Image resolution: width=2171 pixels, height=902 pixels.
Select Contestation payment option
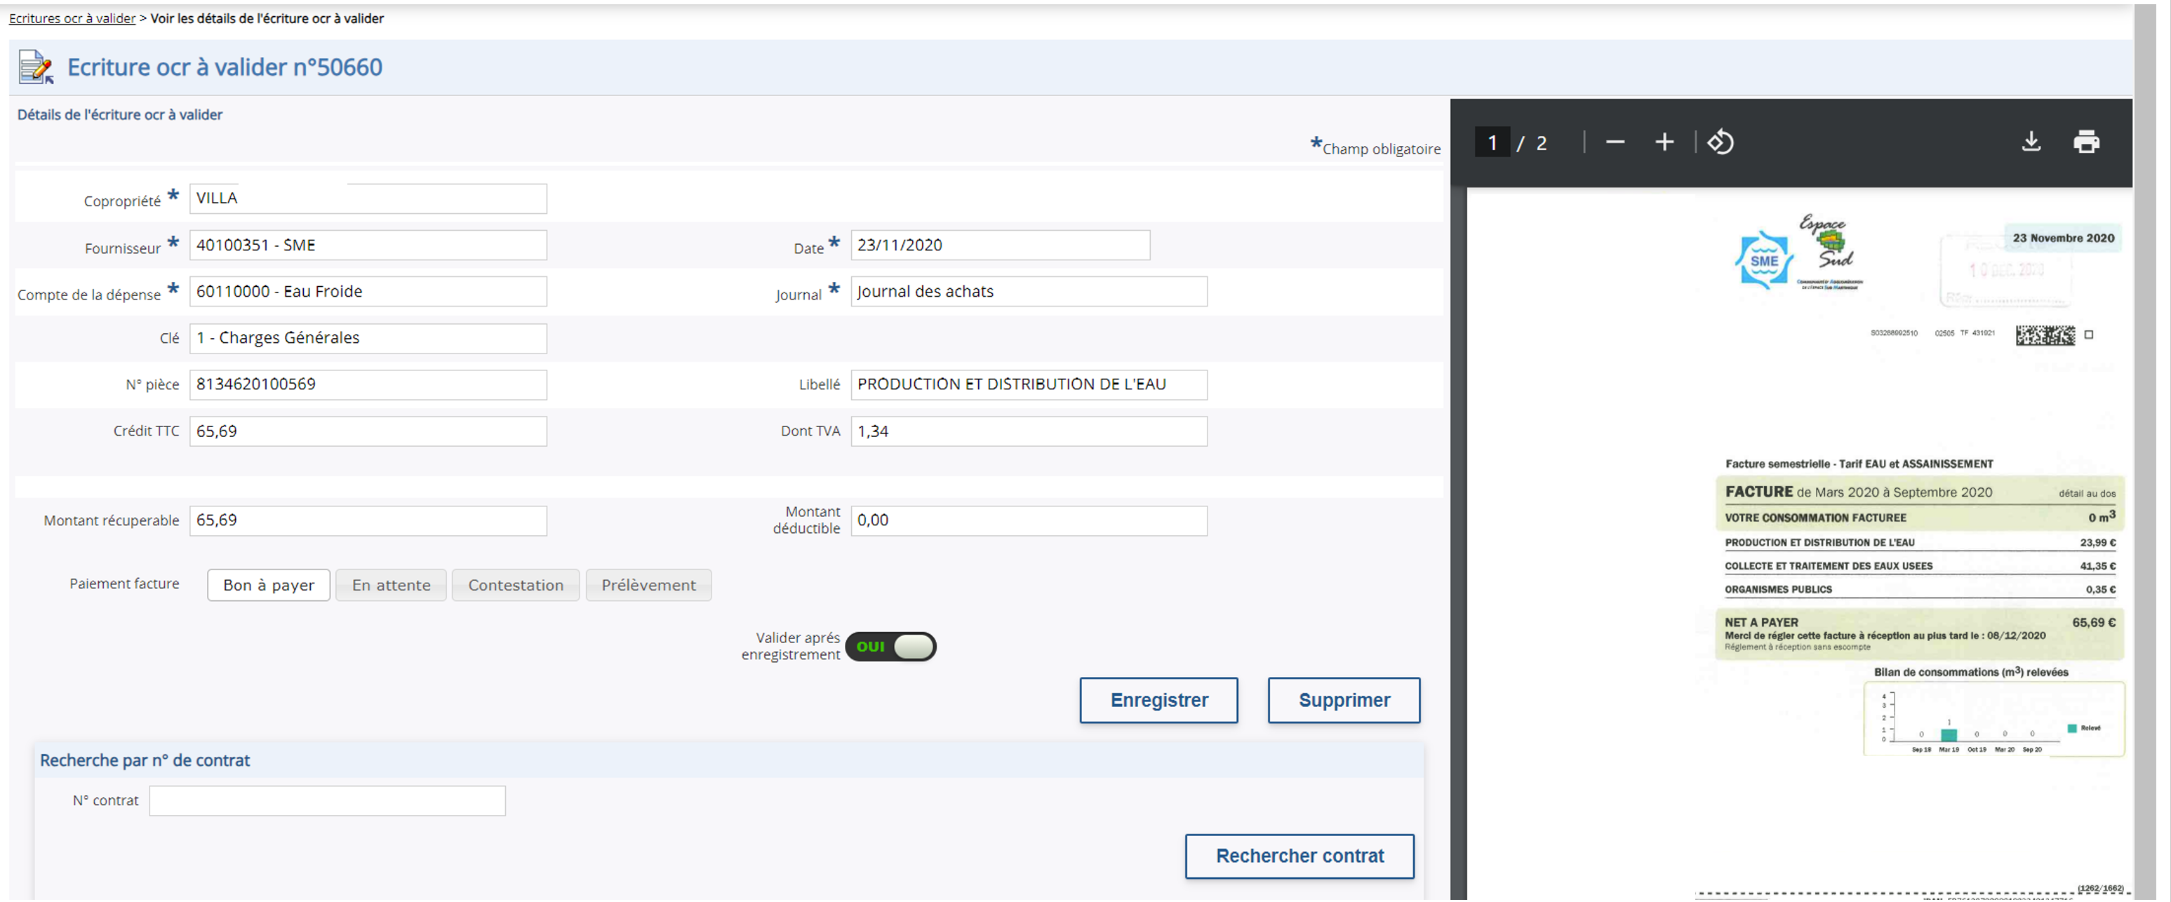pyautogui.click(x=516, y=586)
